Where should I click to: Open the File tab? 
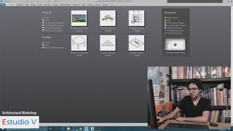tap(3, 5)
